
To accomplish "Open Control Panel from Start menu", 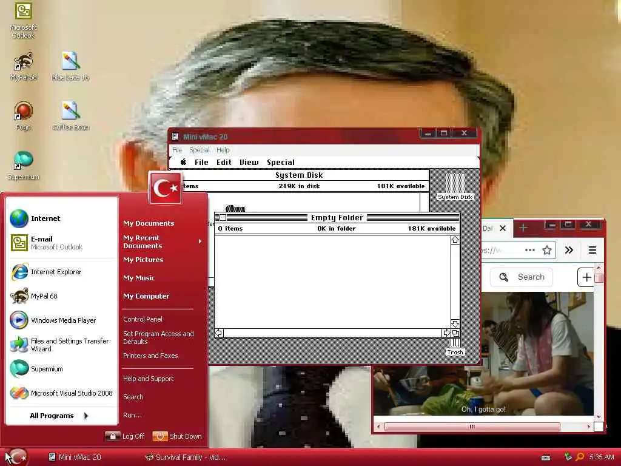I will pyautogui.click(x=143, y=319).
